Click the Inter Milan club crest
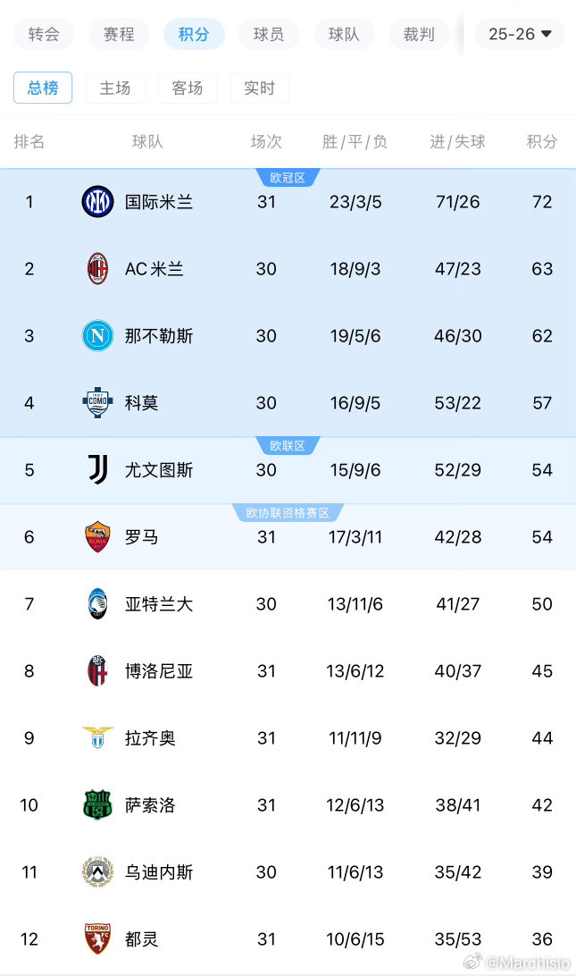The width and height of the screenshot is (576, 976). coord(97,201)
